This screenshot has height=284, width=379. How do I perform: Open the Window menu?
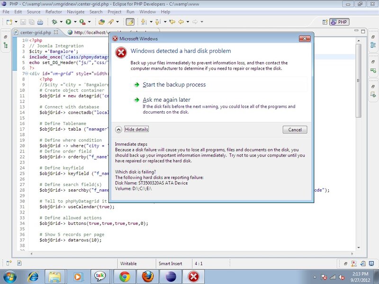coord(147,12)
